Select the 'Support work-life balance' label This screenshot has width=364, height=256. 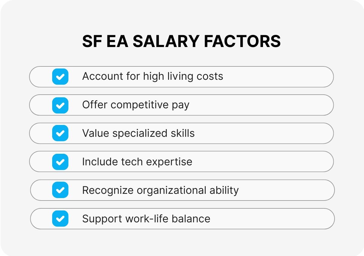pyautogui.click(x=146, y=219)
